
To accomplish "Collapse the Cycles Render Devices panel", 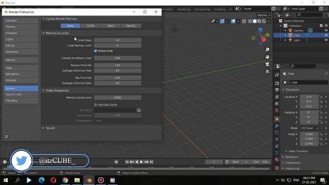I will tap(43, 18).
